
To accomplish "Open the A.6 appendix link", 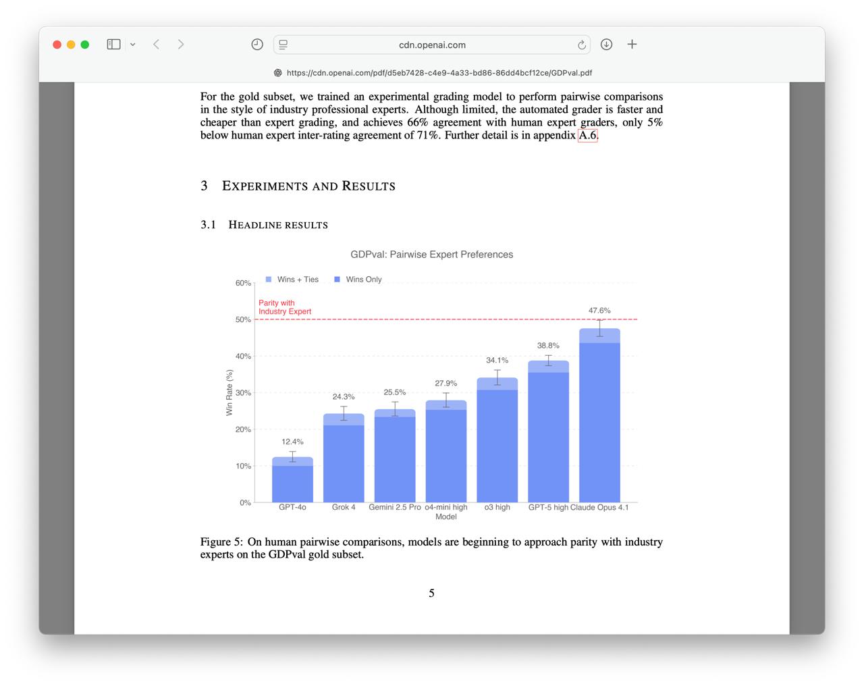I will 587,135.
